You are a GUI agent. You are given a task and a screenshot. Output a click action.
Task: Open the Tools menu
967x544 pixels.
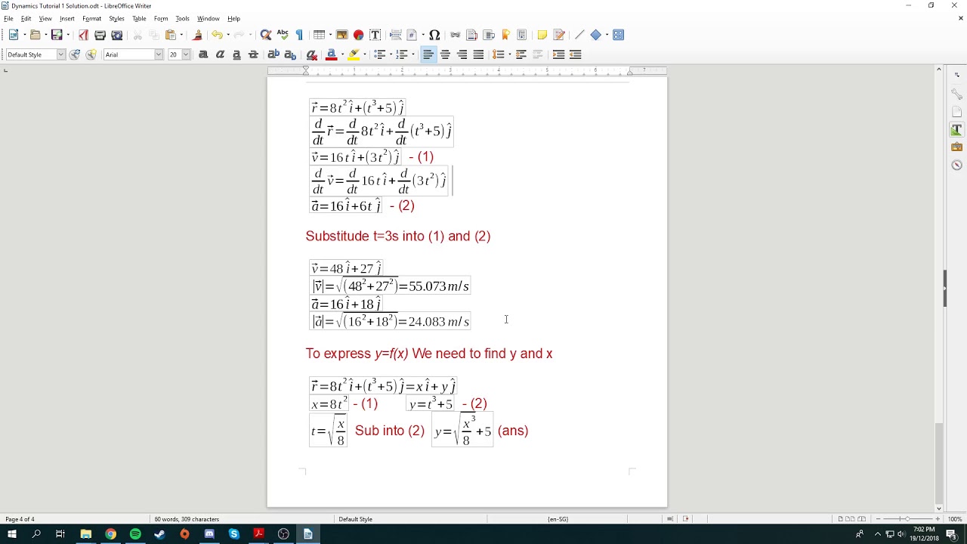(x=182, y=19)
